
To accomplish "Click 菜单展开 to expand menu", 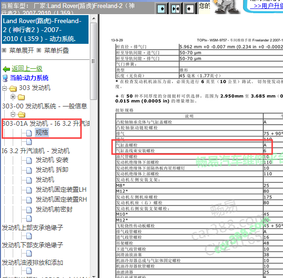I will (22, 50).
